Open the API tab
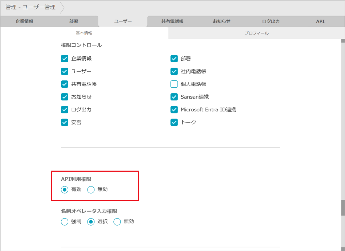Image resolution: width=345 pixels, height=251 pixels. 320,21
